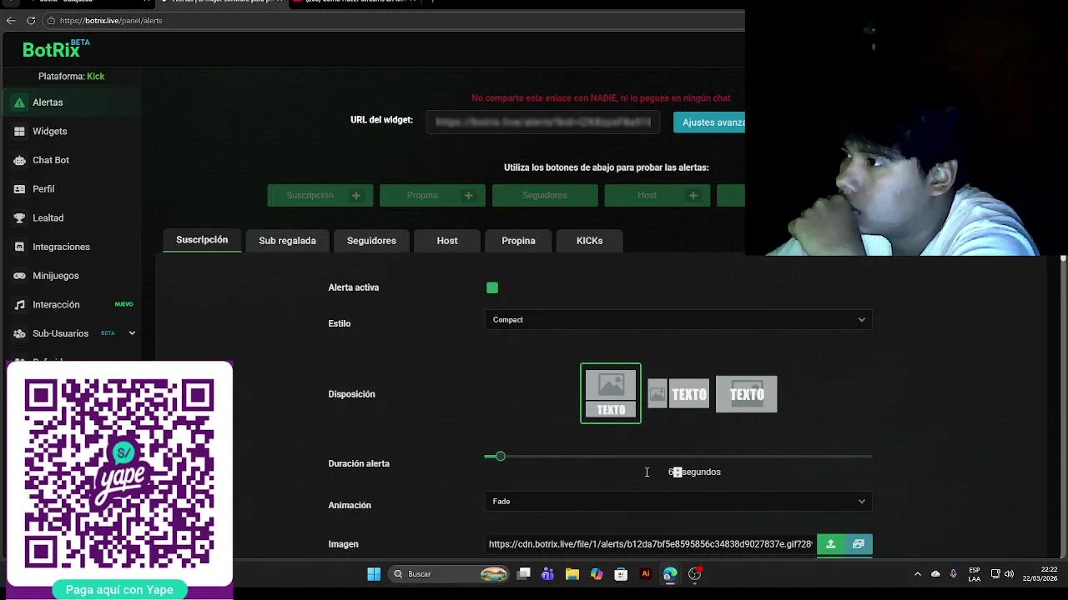Open the Minijuegos gamepad icon

click(x=19, y=276)
